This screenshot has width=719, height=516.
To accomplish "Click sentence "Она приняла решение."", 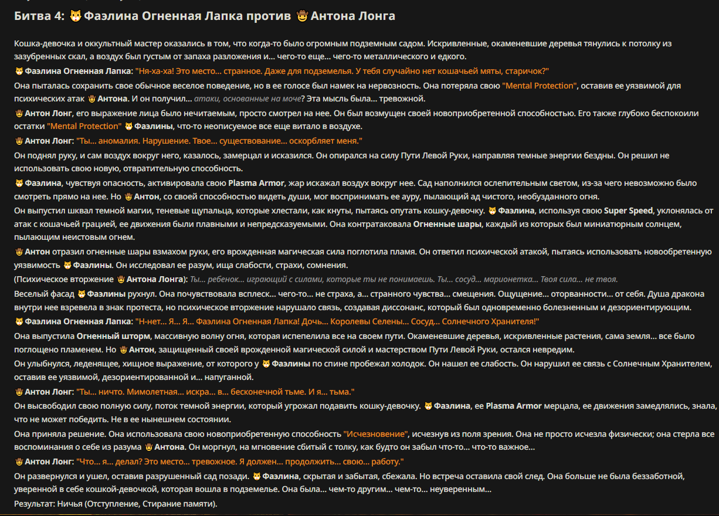I will click(x=60, y=433).
